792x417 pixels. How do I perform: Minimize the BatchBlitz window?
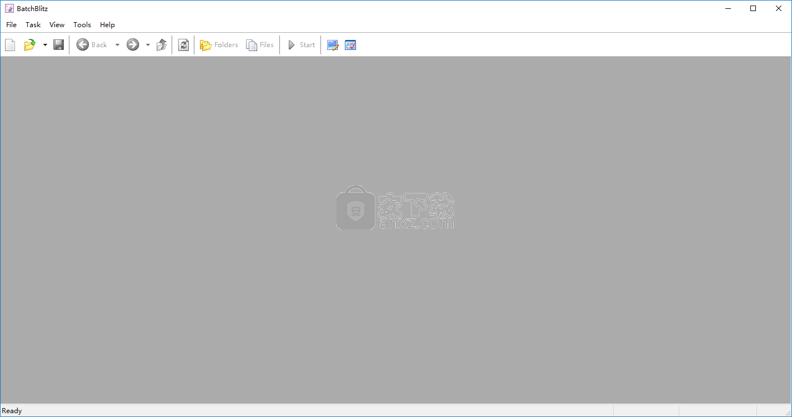[728, 8]
